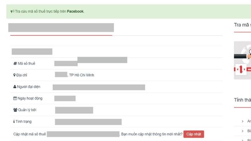Click the megaphone icon in the green banner

12,11
